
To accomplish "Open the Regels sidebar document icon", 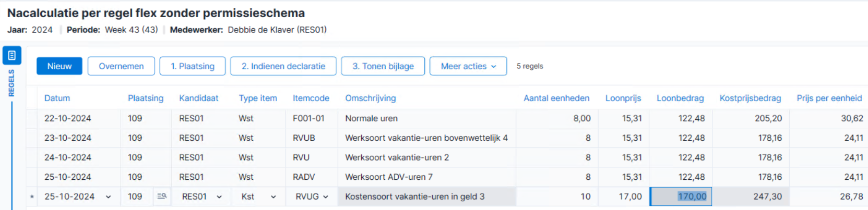I will click(11, 55).
